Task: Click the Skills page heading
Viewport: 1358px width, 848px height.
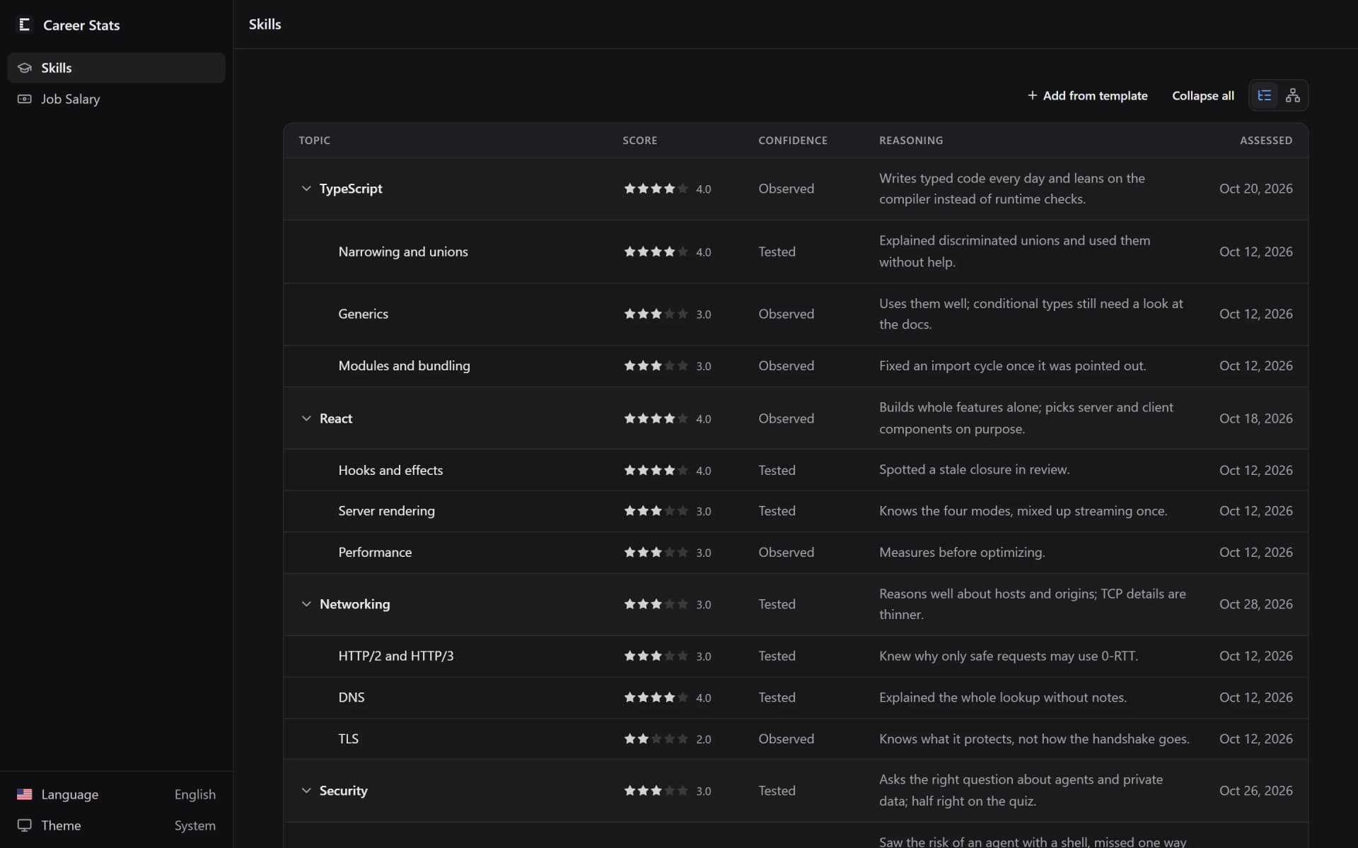Action: click(265, 25)
